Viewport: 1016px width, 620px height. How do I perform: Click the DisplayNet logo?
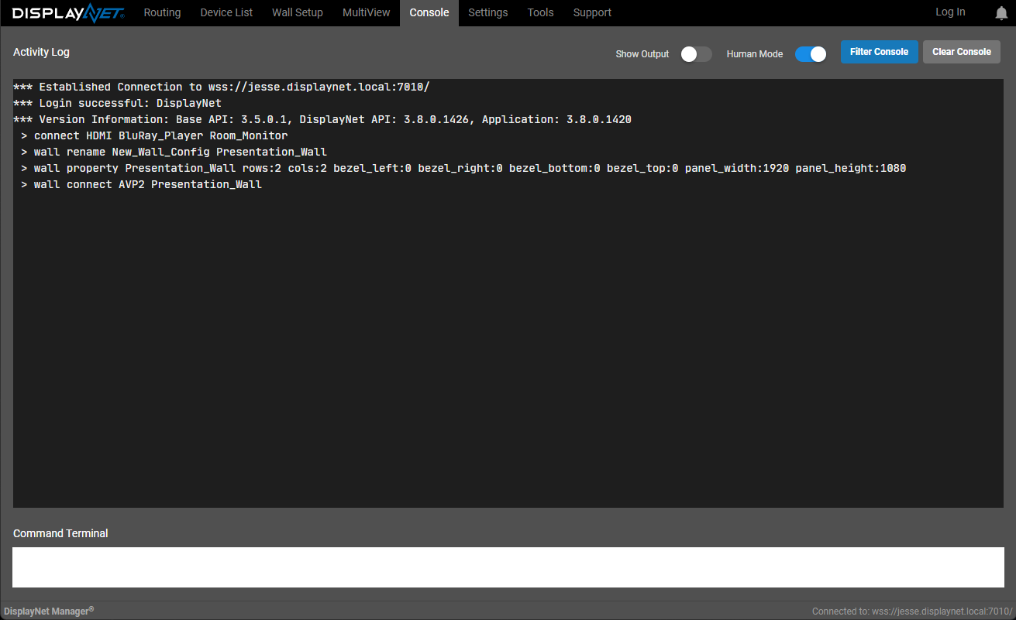[x=68, y=13]
